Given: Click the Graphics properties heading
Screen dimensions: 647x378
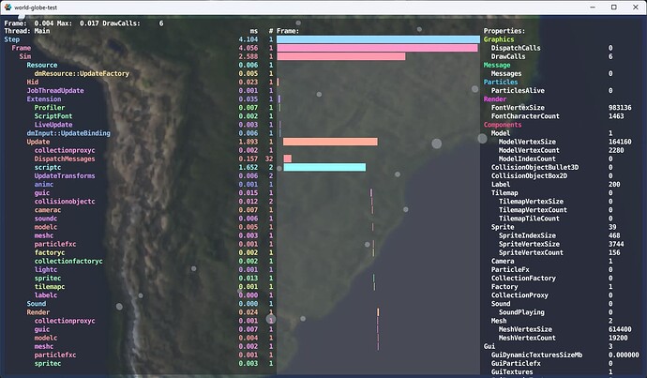Looking at the screenshot, I should (x=498, y=39).
